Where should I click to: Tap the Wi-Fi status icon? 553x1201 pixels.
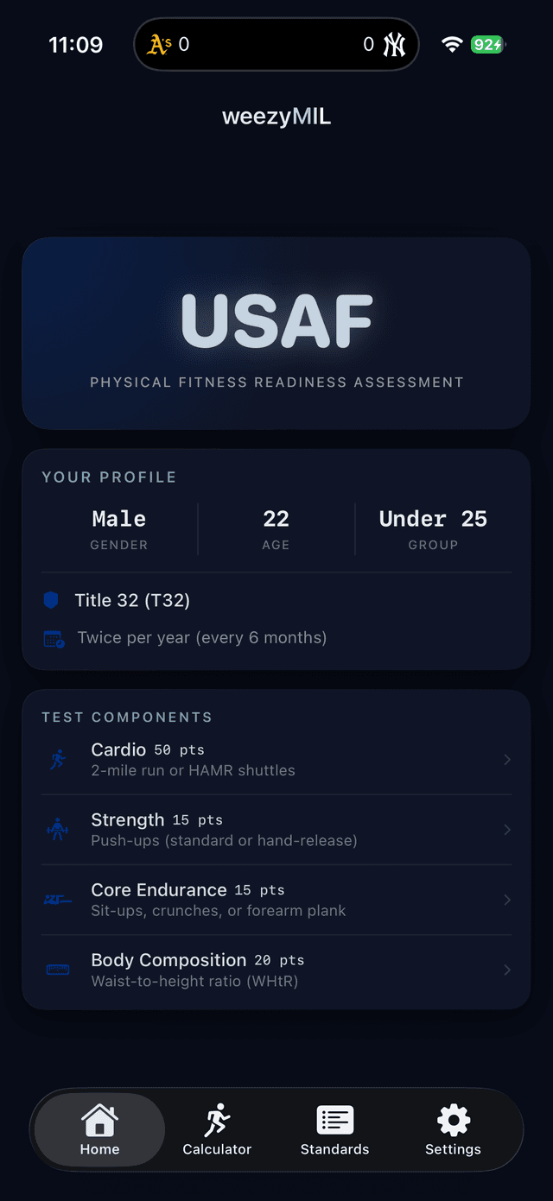tap(452, 45)
